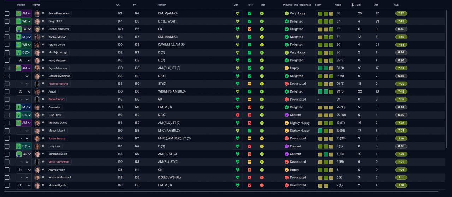
Task: Click the horizontal scrollbar under the table
Action: pyautogui.click(x=221, y=191)
